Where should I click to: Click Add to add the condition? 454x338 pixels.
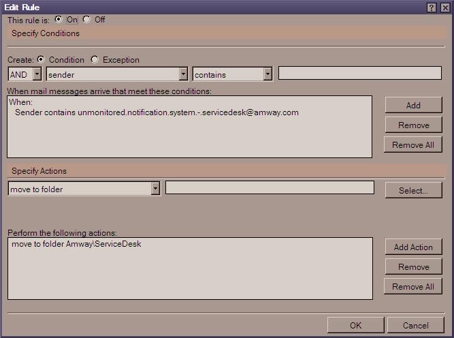pyautogui.click(x=413, y=105)
